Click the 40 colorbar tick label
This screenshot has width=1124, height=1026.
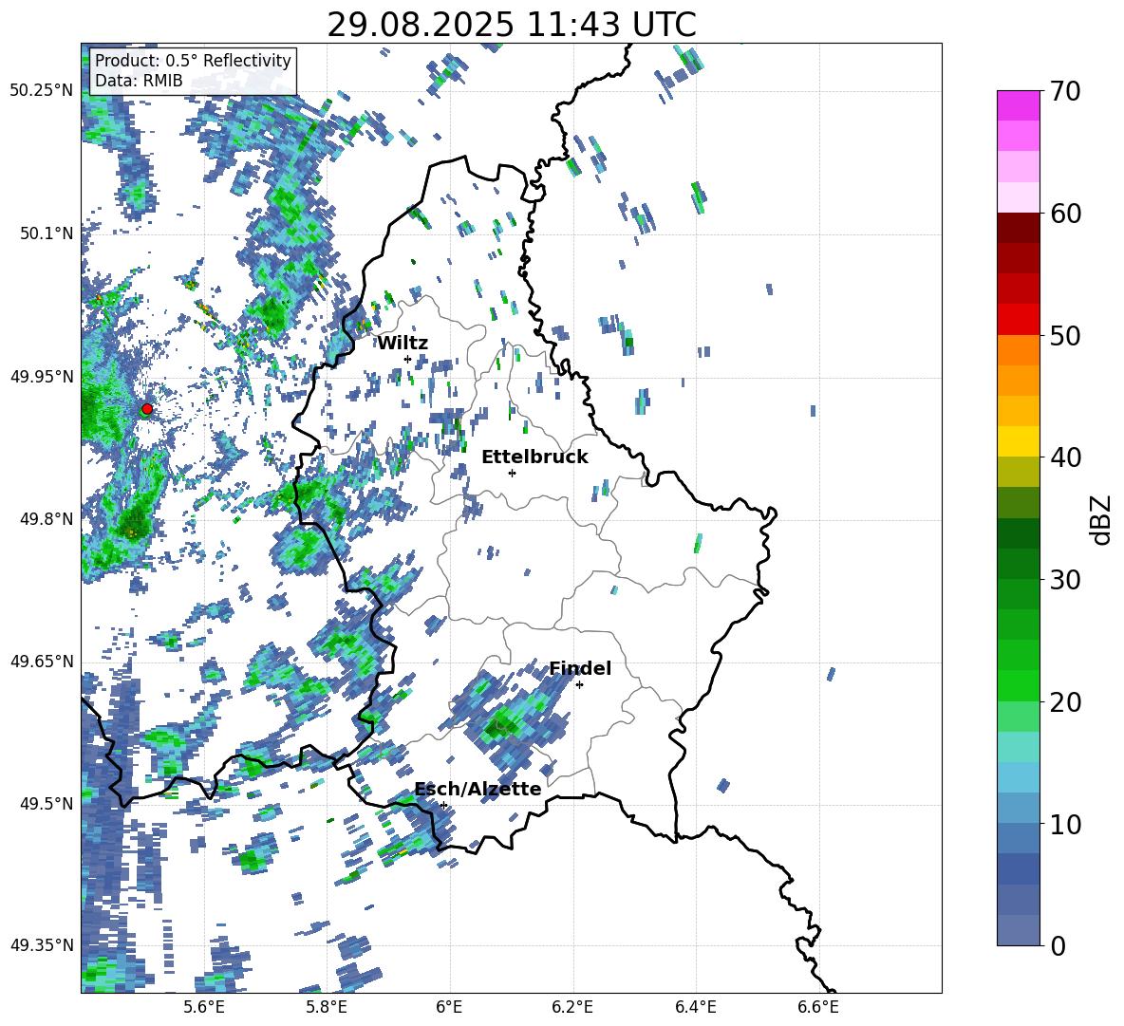1065,457
